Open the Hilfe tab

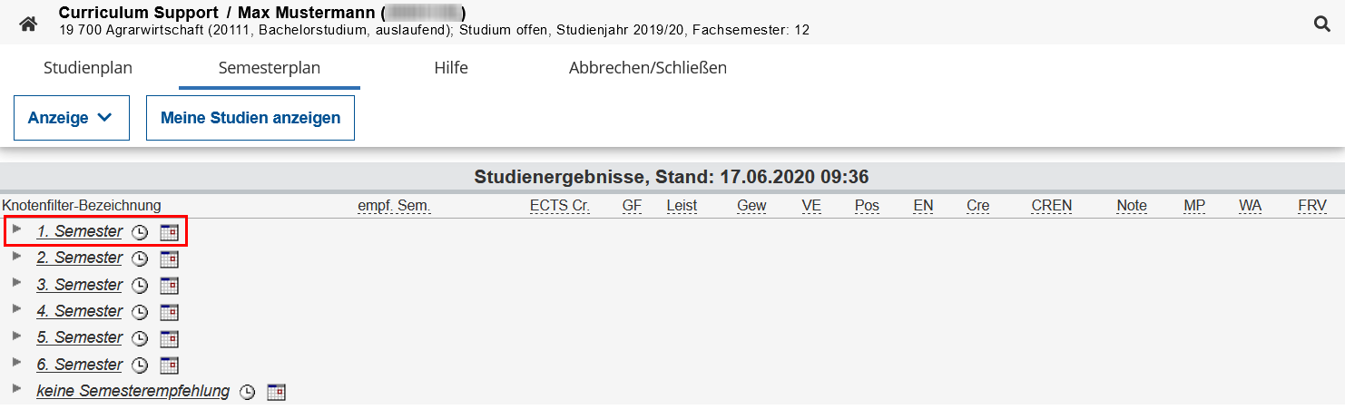click(x=451, y=68)
